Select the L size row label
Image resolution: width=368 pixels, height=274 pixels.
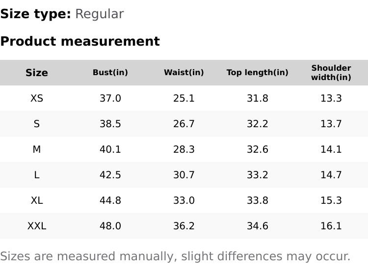pos(37,175)
